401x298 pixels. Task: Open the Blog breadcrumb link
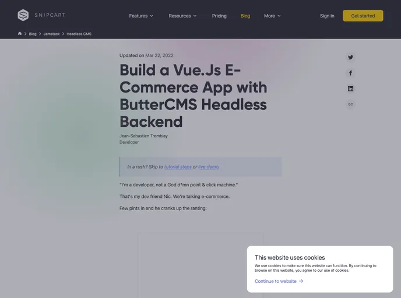(x=33, y=34)
